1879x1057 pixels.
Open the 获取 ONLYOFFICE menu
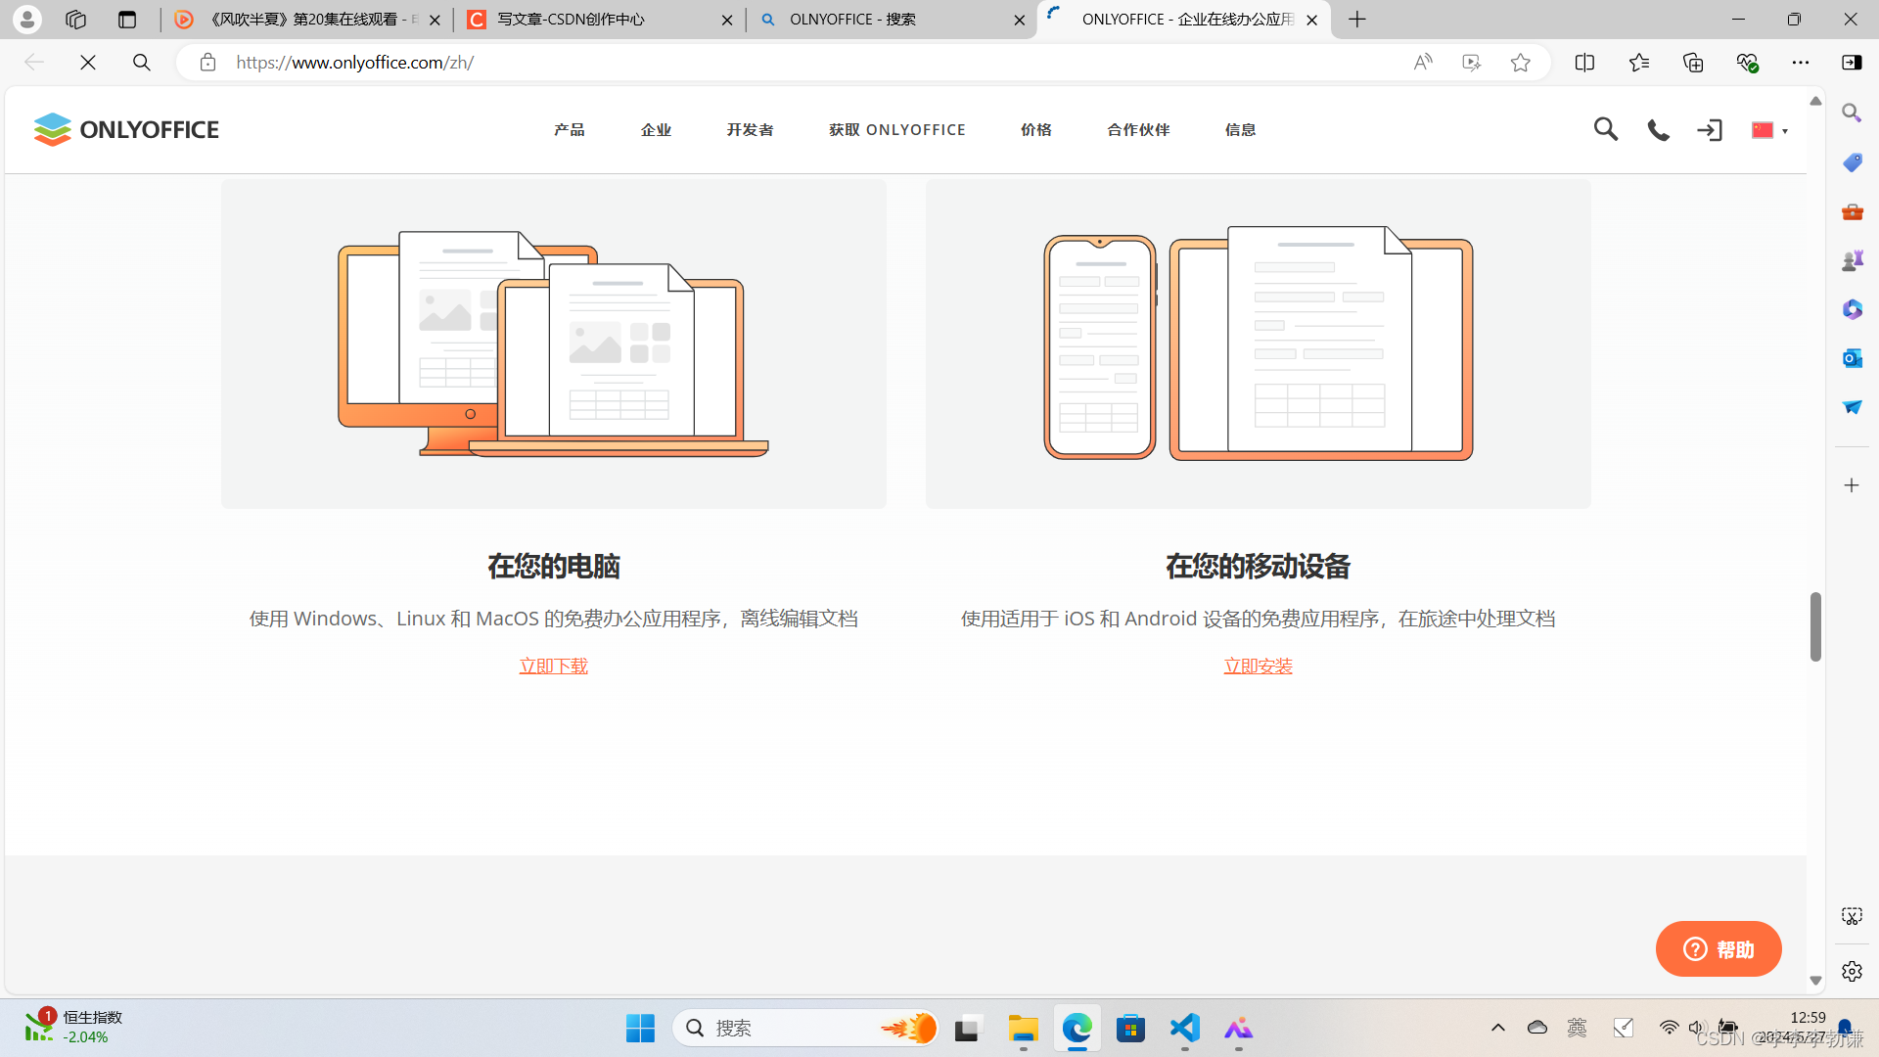coord(897,129)
